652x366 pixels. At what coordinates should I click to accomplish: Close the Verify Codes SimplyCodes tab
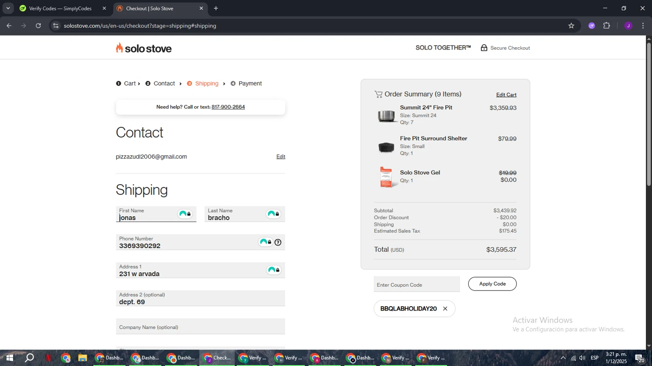point(104,8)
